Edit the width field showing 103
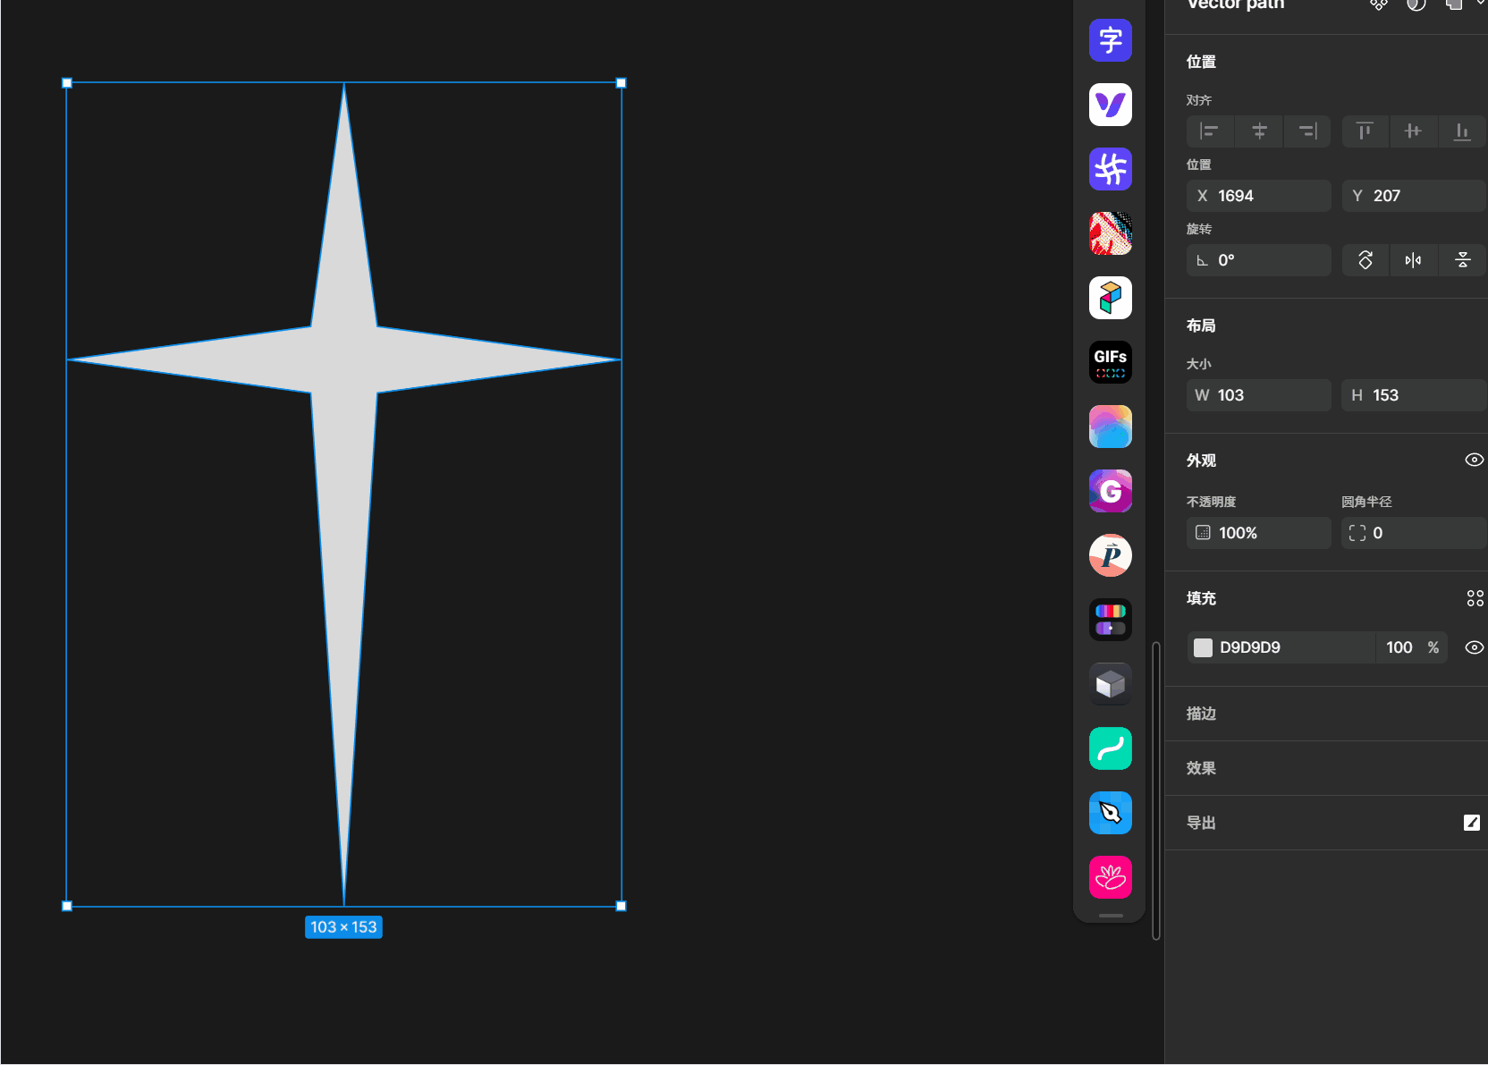Image resolution: width=1488 pixels, height=1065 pixels. coord(1259,395)
